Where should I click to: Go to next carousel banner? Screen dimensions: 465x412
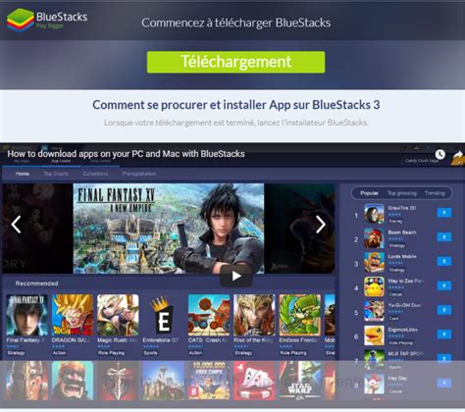321,225
